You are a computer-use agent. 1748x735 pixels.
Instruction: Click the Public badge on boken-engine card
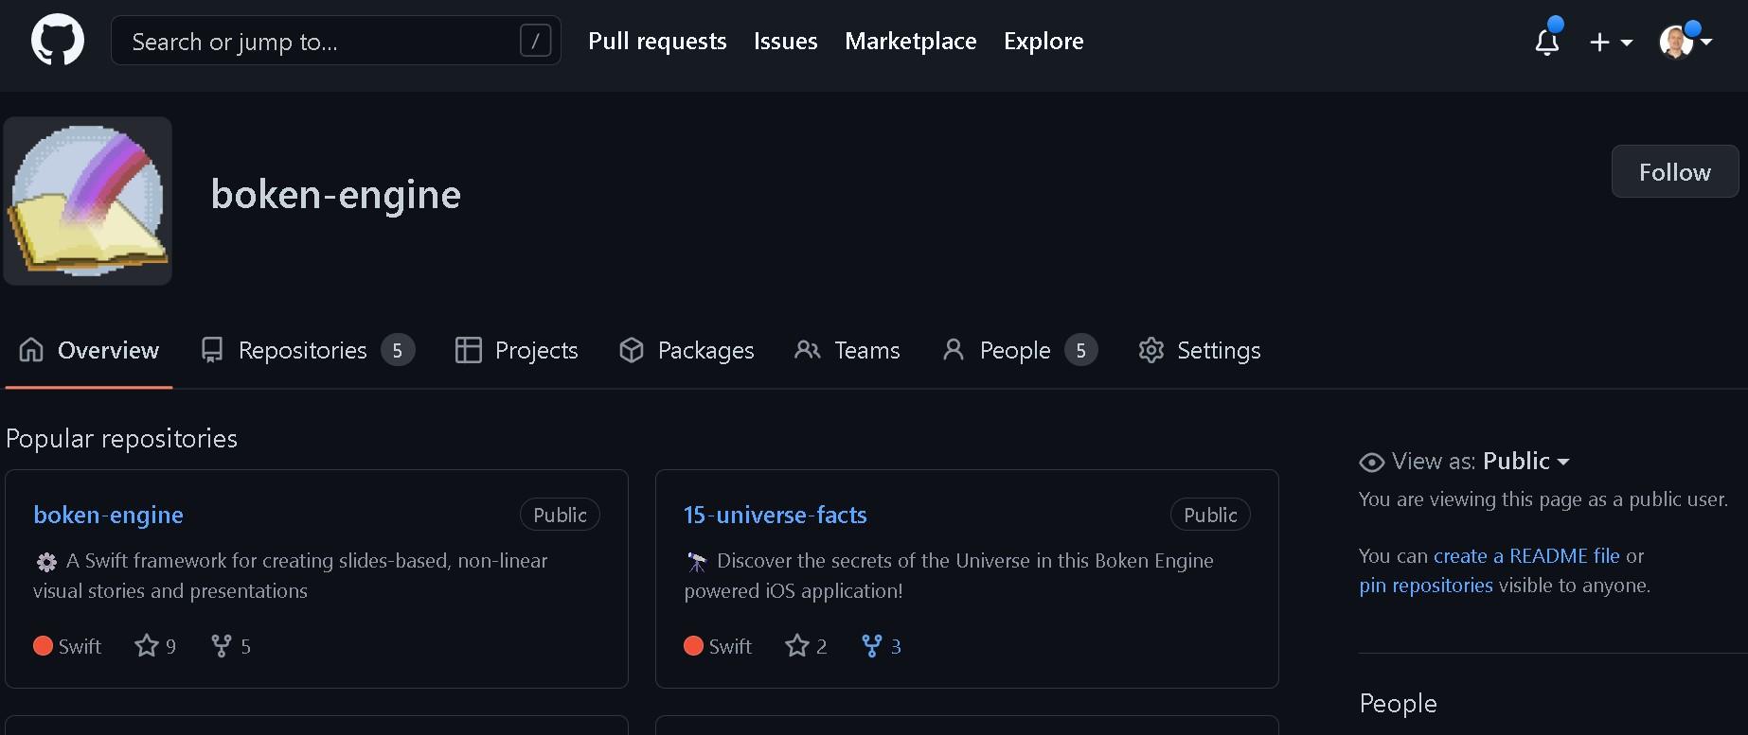[x=560, y=515]
